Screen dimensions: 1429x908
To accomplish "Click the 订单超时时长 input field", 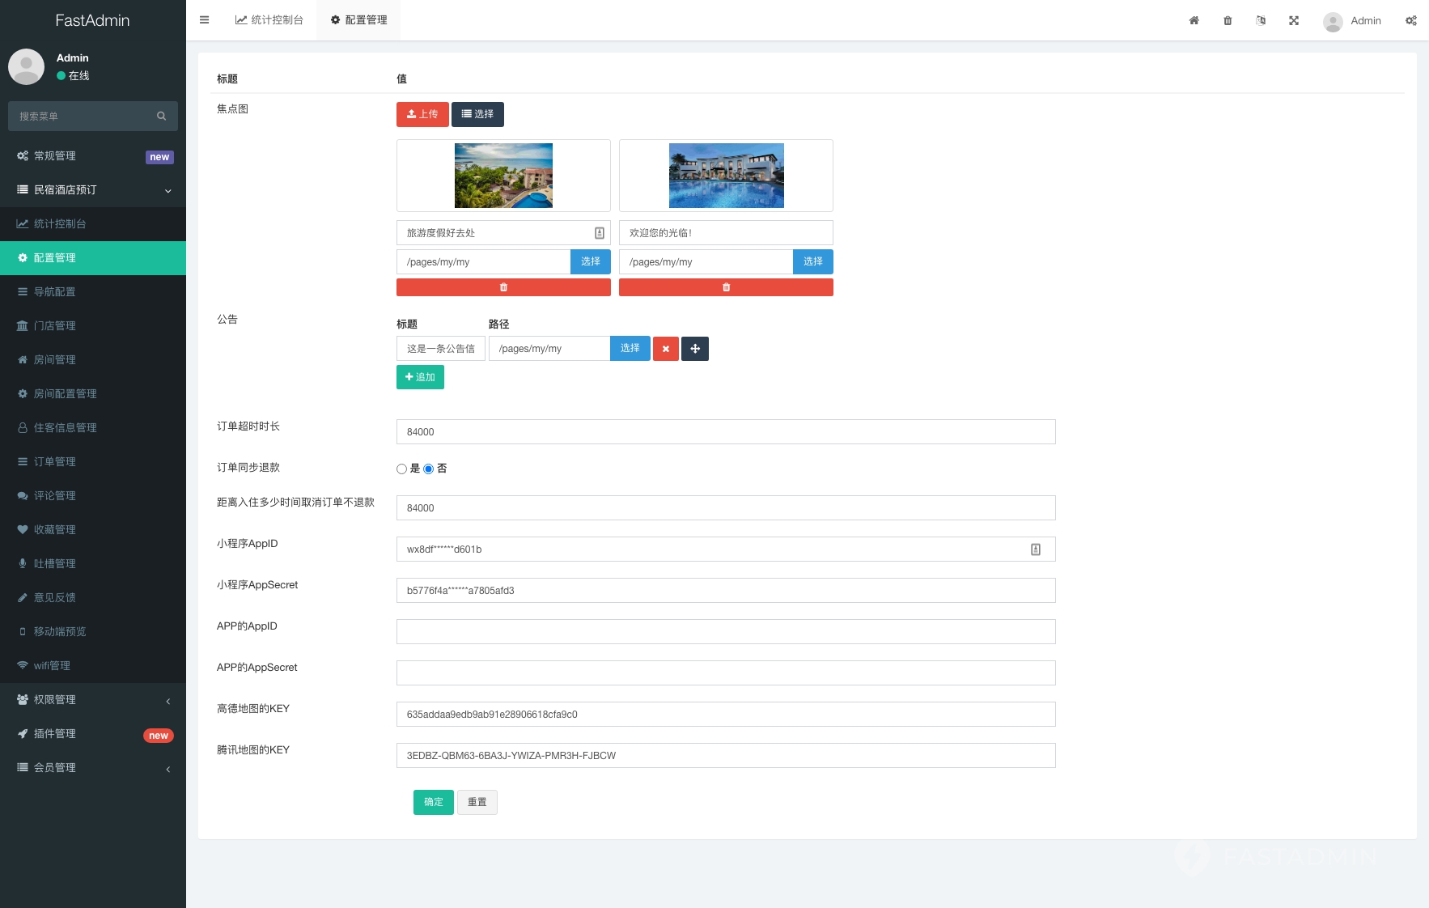I will point(725,432).
